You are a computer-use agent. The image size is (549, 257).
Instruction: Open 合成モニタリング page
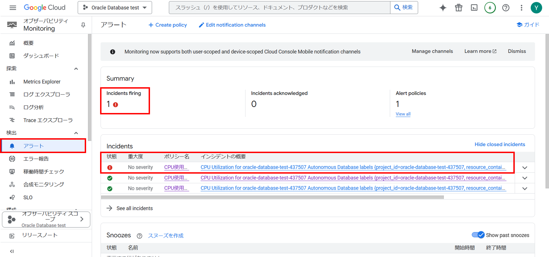(x=44, y=185)
